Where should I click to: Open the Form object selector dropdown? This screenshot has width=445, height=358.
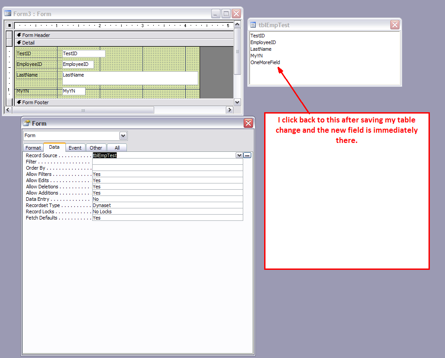pyautogui.click(x=123, y=136)
